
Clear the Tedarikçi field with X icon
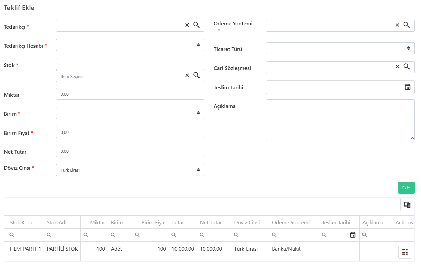(x=187, y=25)
